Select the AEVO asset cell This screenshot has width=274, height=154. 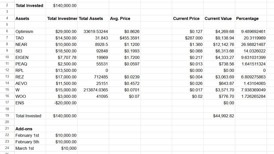pos(30,83)
